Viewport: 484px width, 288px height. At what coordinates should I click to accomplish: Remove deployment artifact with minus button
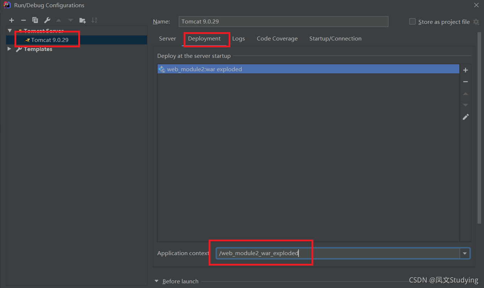(466, 82)
